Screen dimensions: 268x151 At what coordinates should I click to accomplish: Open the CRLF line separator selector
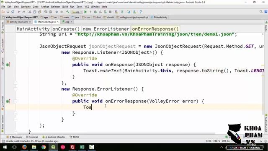(x=216, y=141)
